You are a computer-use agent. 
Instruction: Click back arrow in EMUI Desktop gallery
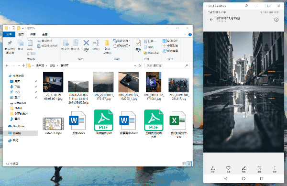(x=211, y=20)
